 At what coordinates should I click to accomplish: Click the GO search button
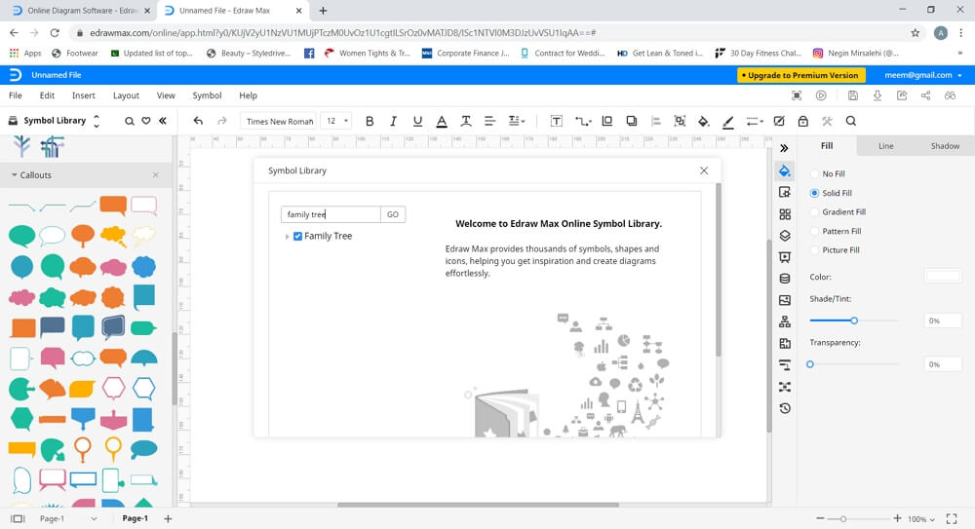393,214
